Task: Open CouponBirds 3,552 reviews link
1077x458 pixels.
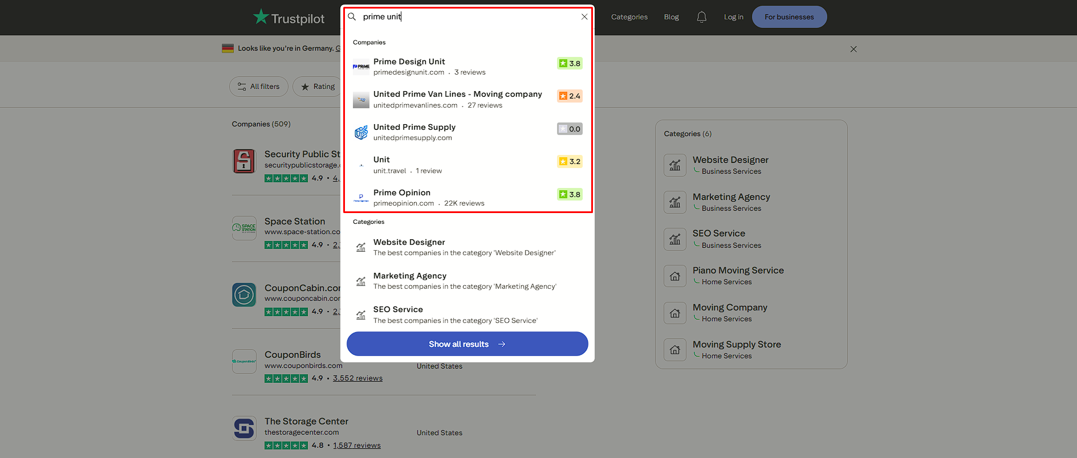Action: (x=357, y=378)
